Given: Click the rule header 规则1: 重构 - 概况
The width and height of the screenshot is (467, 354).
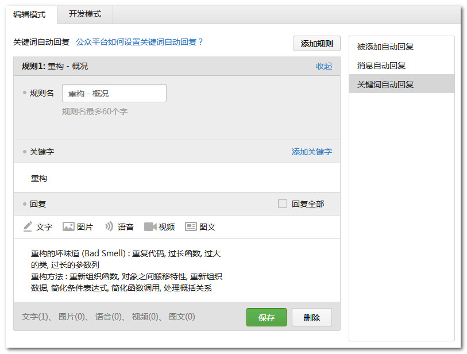Looking at the screenshot, I should (x=55, y=66).
